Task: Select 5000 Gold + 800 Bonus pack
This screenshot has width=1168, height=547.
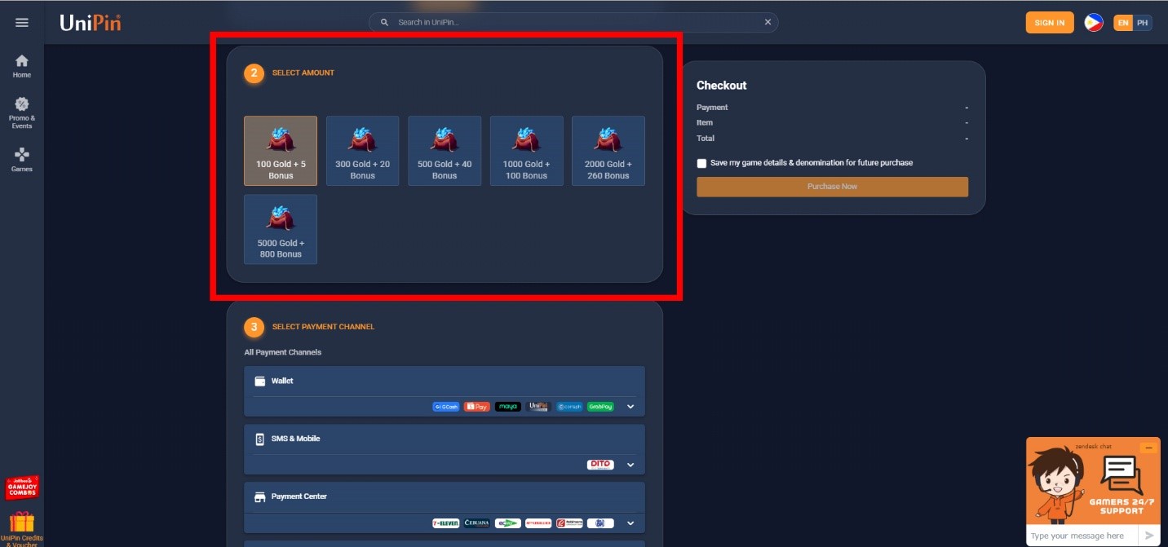Action: 281,229
